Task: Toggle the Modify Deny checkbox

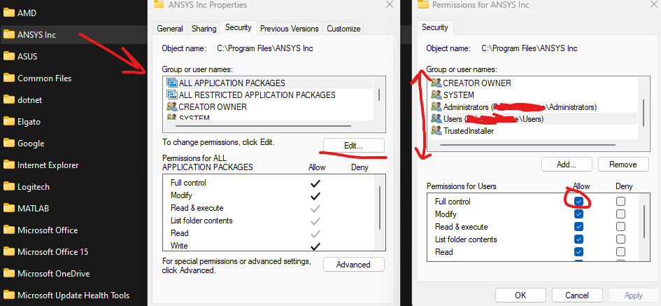Action: [620, 214]
